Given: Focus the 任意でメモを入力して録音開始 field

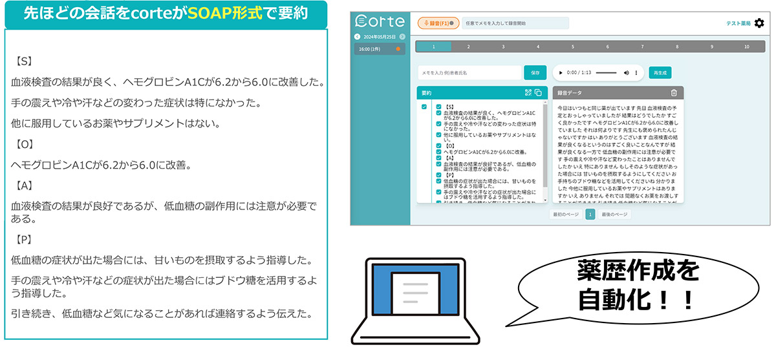Looking at the screenshot, I should pyautogui.click(x=515, y=23).
